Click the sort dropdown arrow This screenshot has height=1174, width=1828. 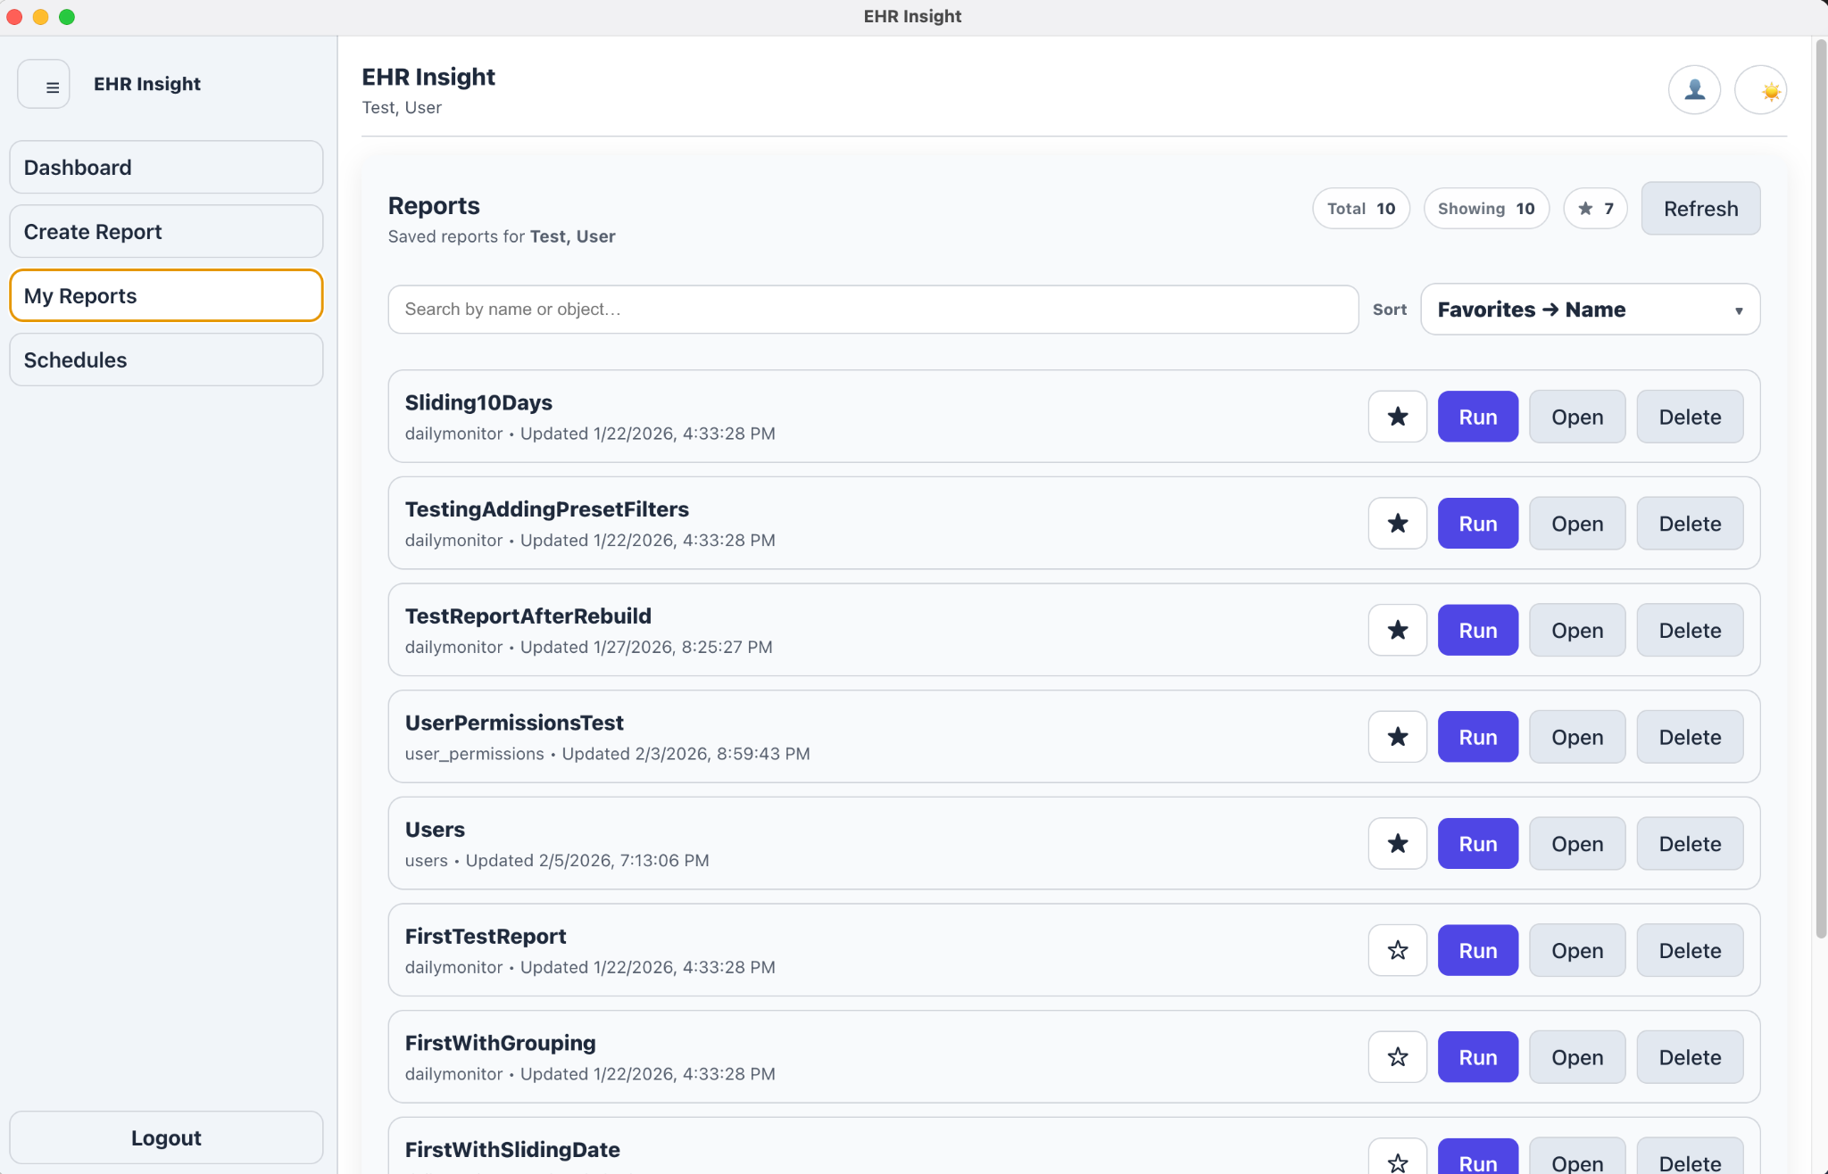click(1738, 311)
